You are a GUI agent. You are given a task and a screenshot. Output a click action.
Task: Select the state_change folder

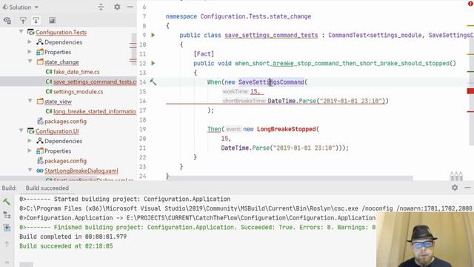(61, 62)
